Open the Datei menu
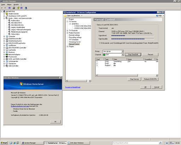The height and width of the screenshot is (145, 181). pyautogui.click(x=3, y=5)
